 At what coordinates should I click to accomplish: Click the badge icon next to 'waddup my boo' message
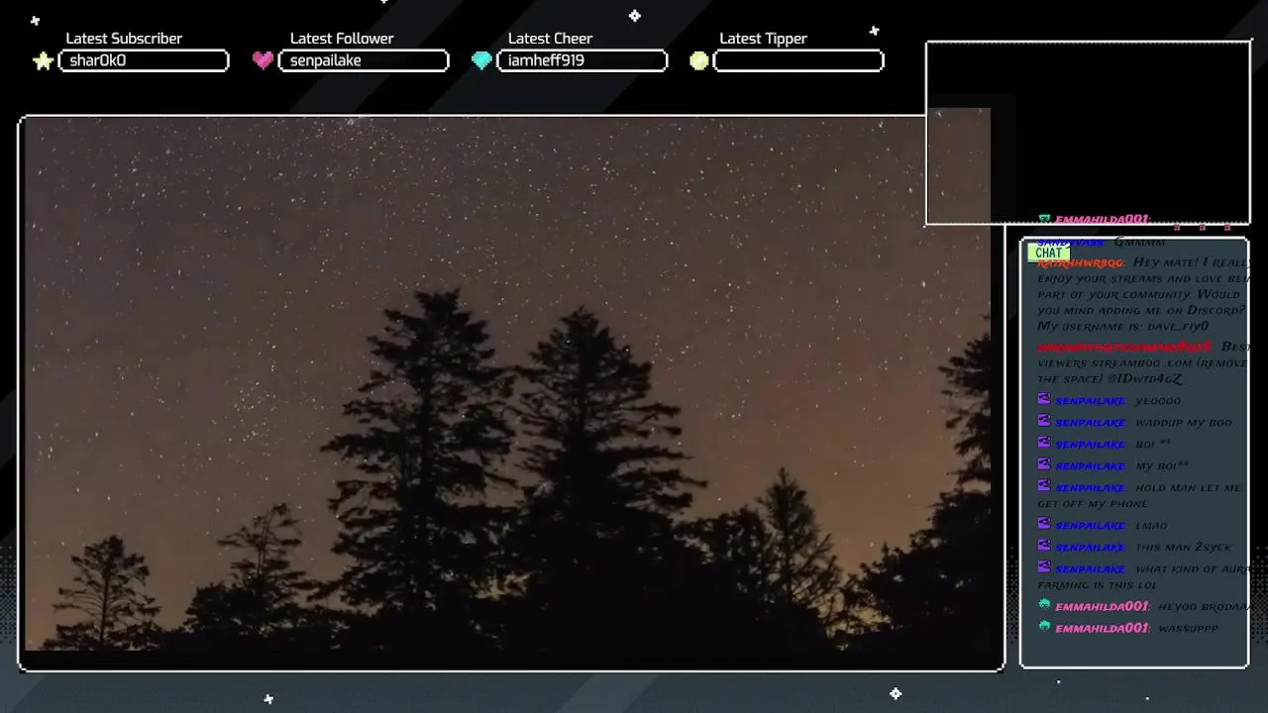click(x=1043, y=421)
